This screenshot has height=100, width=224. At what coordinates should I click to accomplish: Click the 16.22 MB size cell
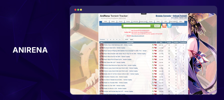161,86
